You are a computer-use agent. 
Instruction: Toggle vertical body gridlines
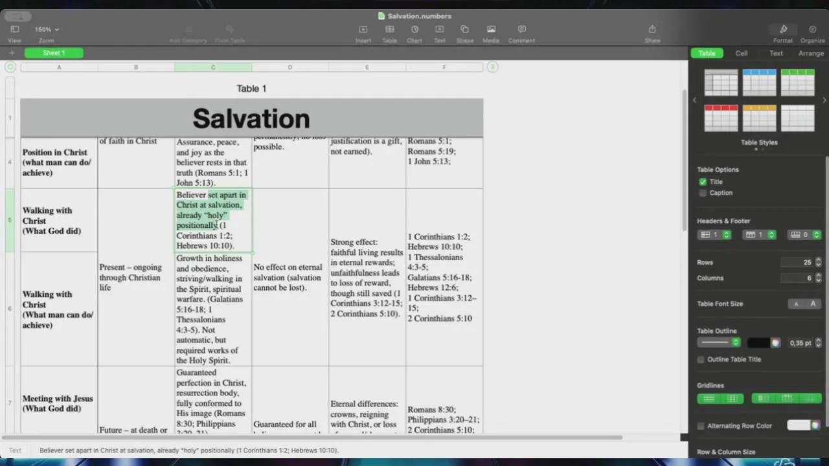click(732, 399)
